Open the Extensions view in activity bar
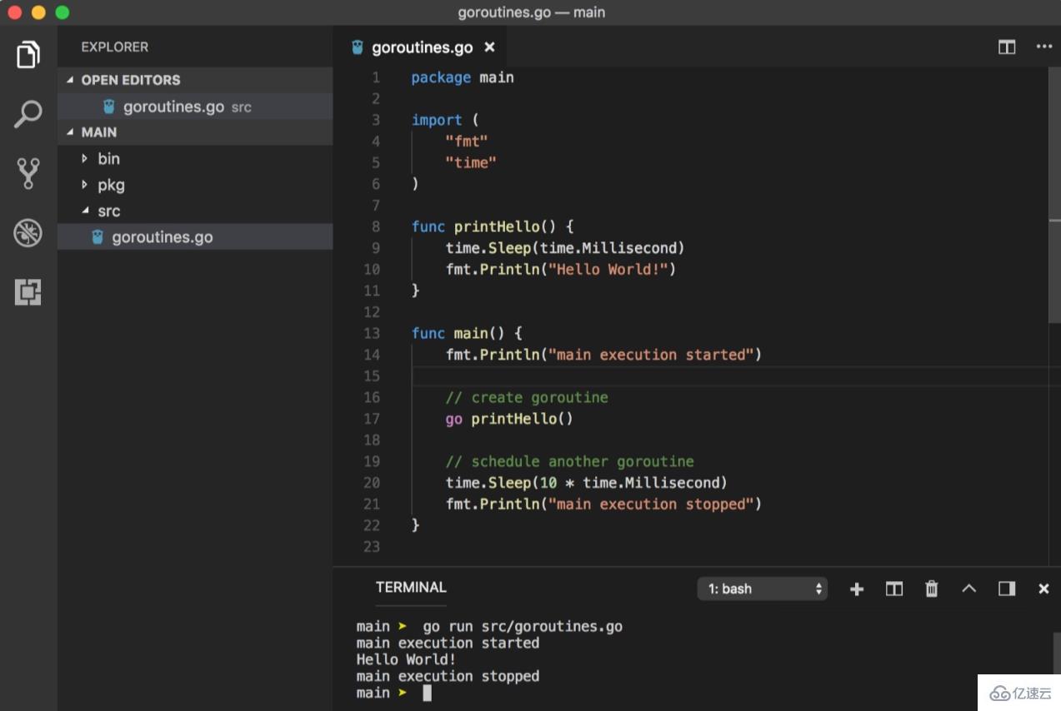 click(28, 292)
